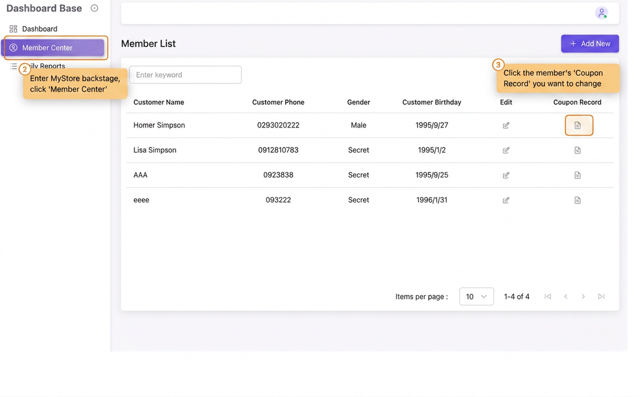640x397 pixels.
Task: Select the Lisa Simpson name cell
Action: (x=155, y=150)
